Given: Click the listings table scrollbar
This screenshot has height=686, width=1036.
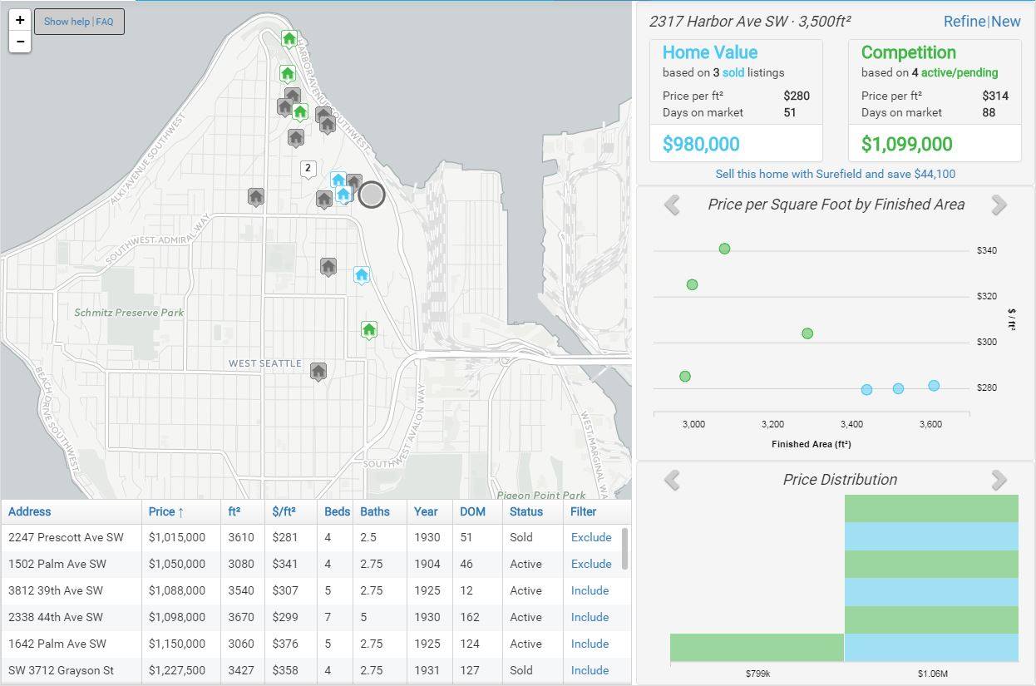Looking at the screenshot, I should coord(624,549).
